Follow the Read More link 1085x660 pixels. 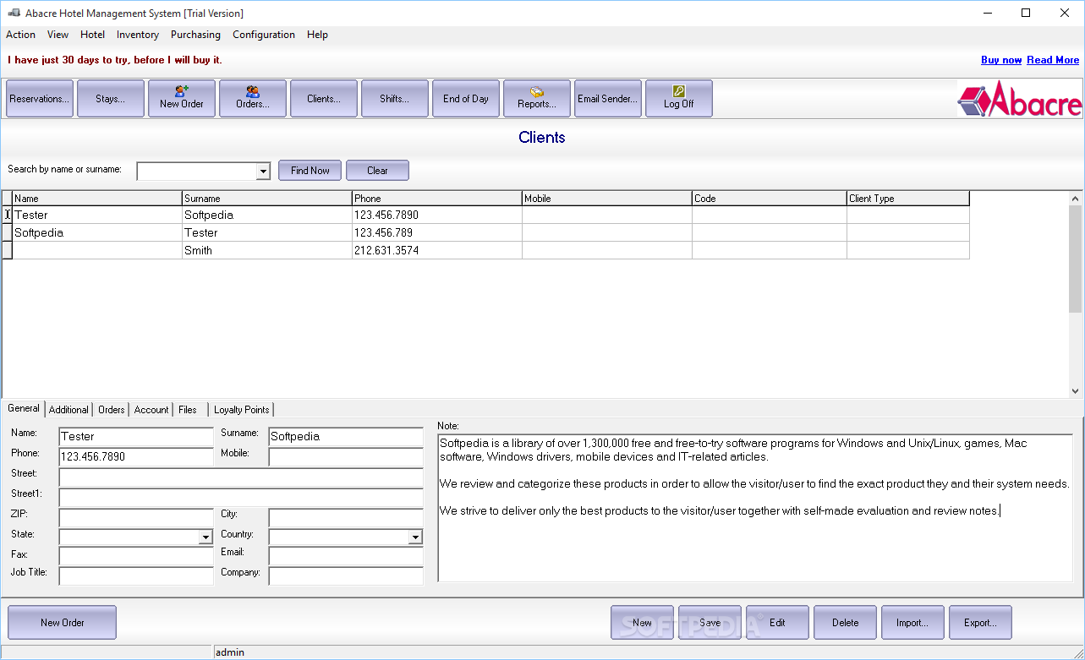pos(1053,60)
